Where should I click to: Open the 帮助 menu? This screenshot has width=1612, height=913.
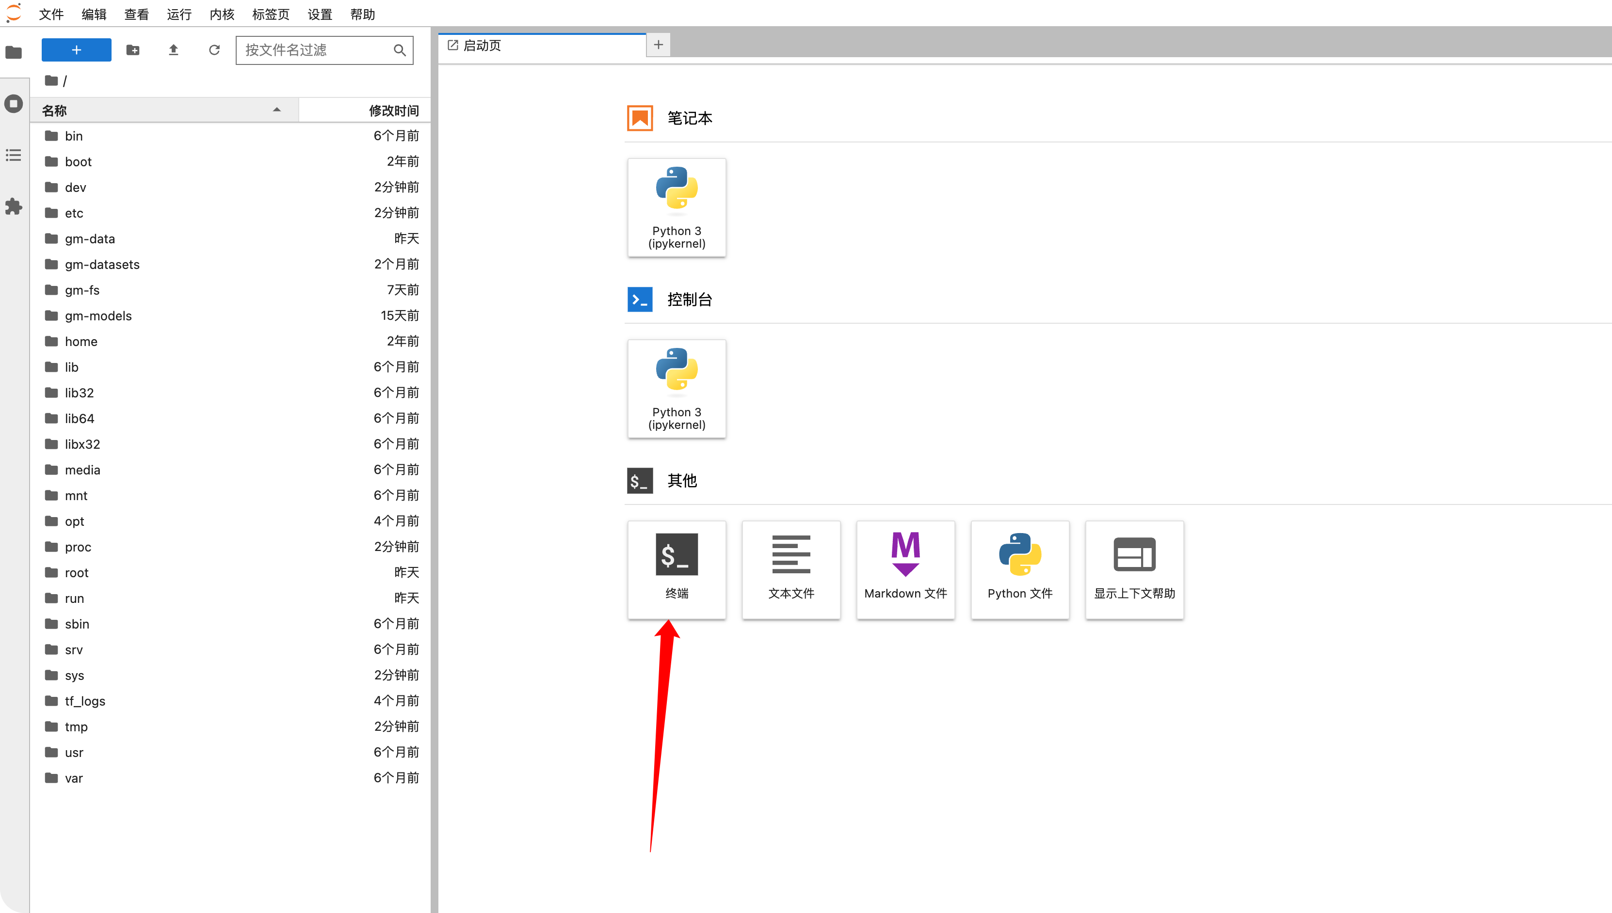[363, 14]
